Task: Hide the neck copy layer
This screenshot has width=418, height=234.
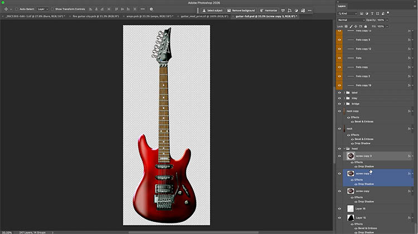Action: 339,111
